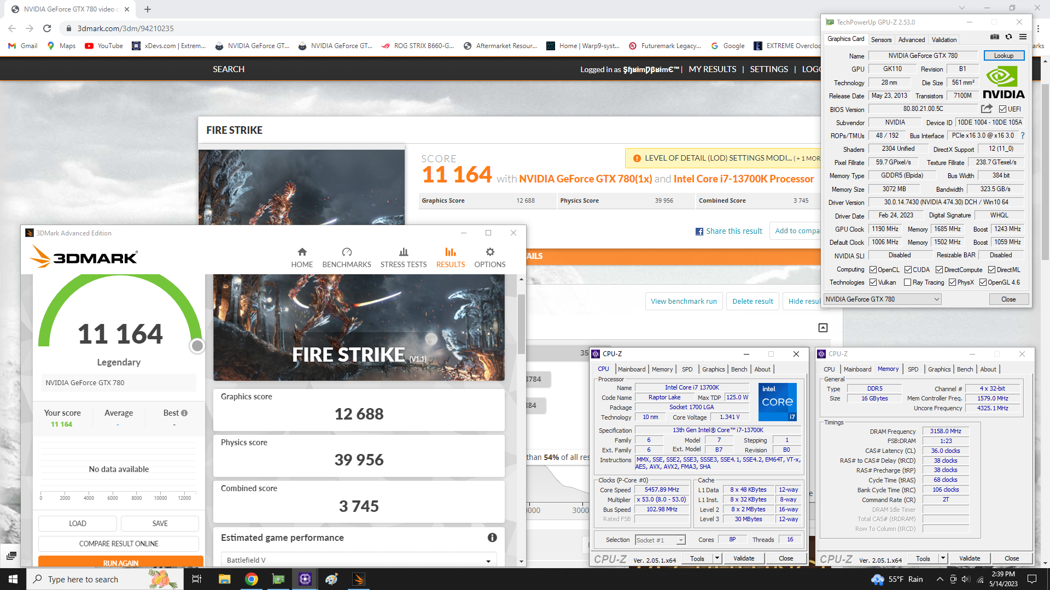This screenshot has height=590, width=1050.
Task: Click estimated game performance info icon
Action: tap(492, 538)
